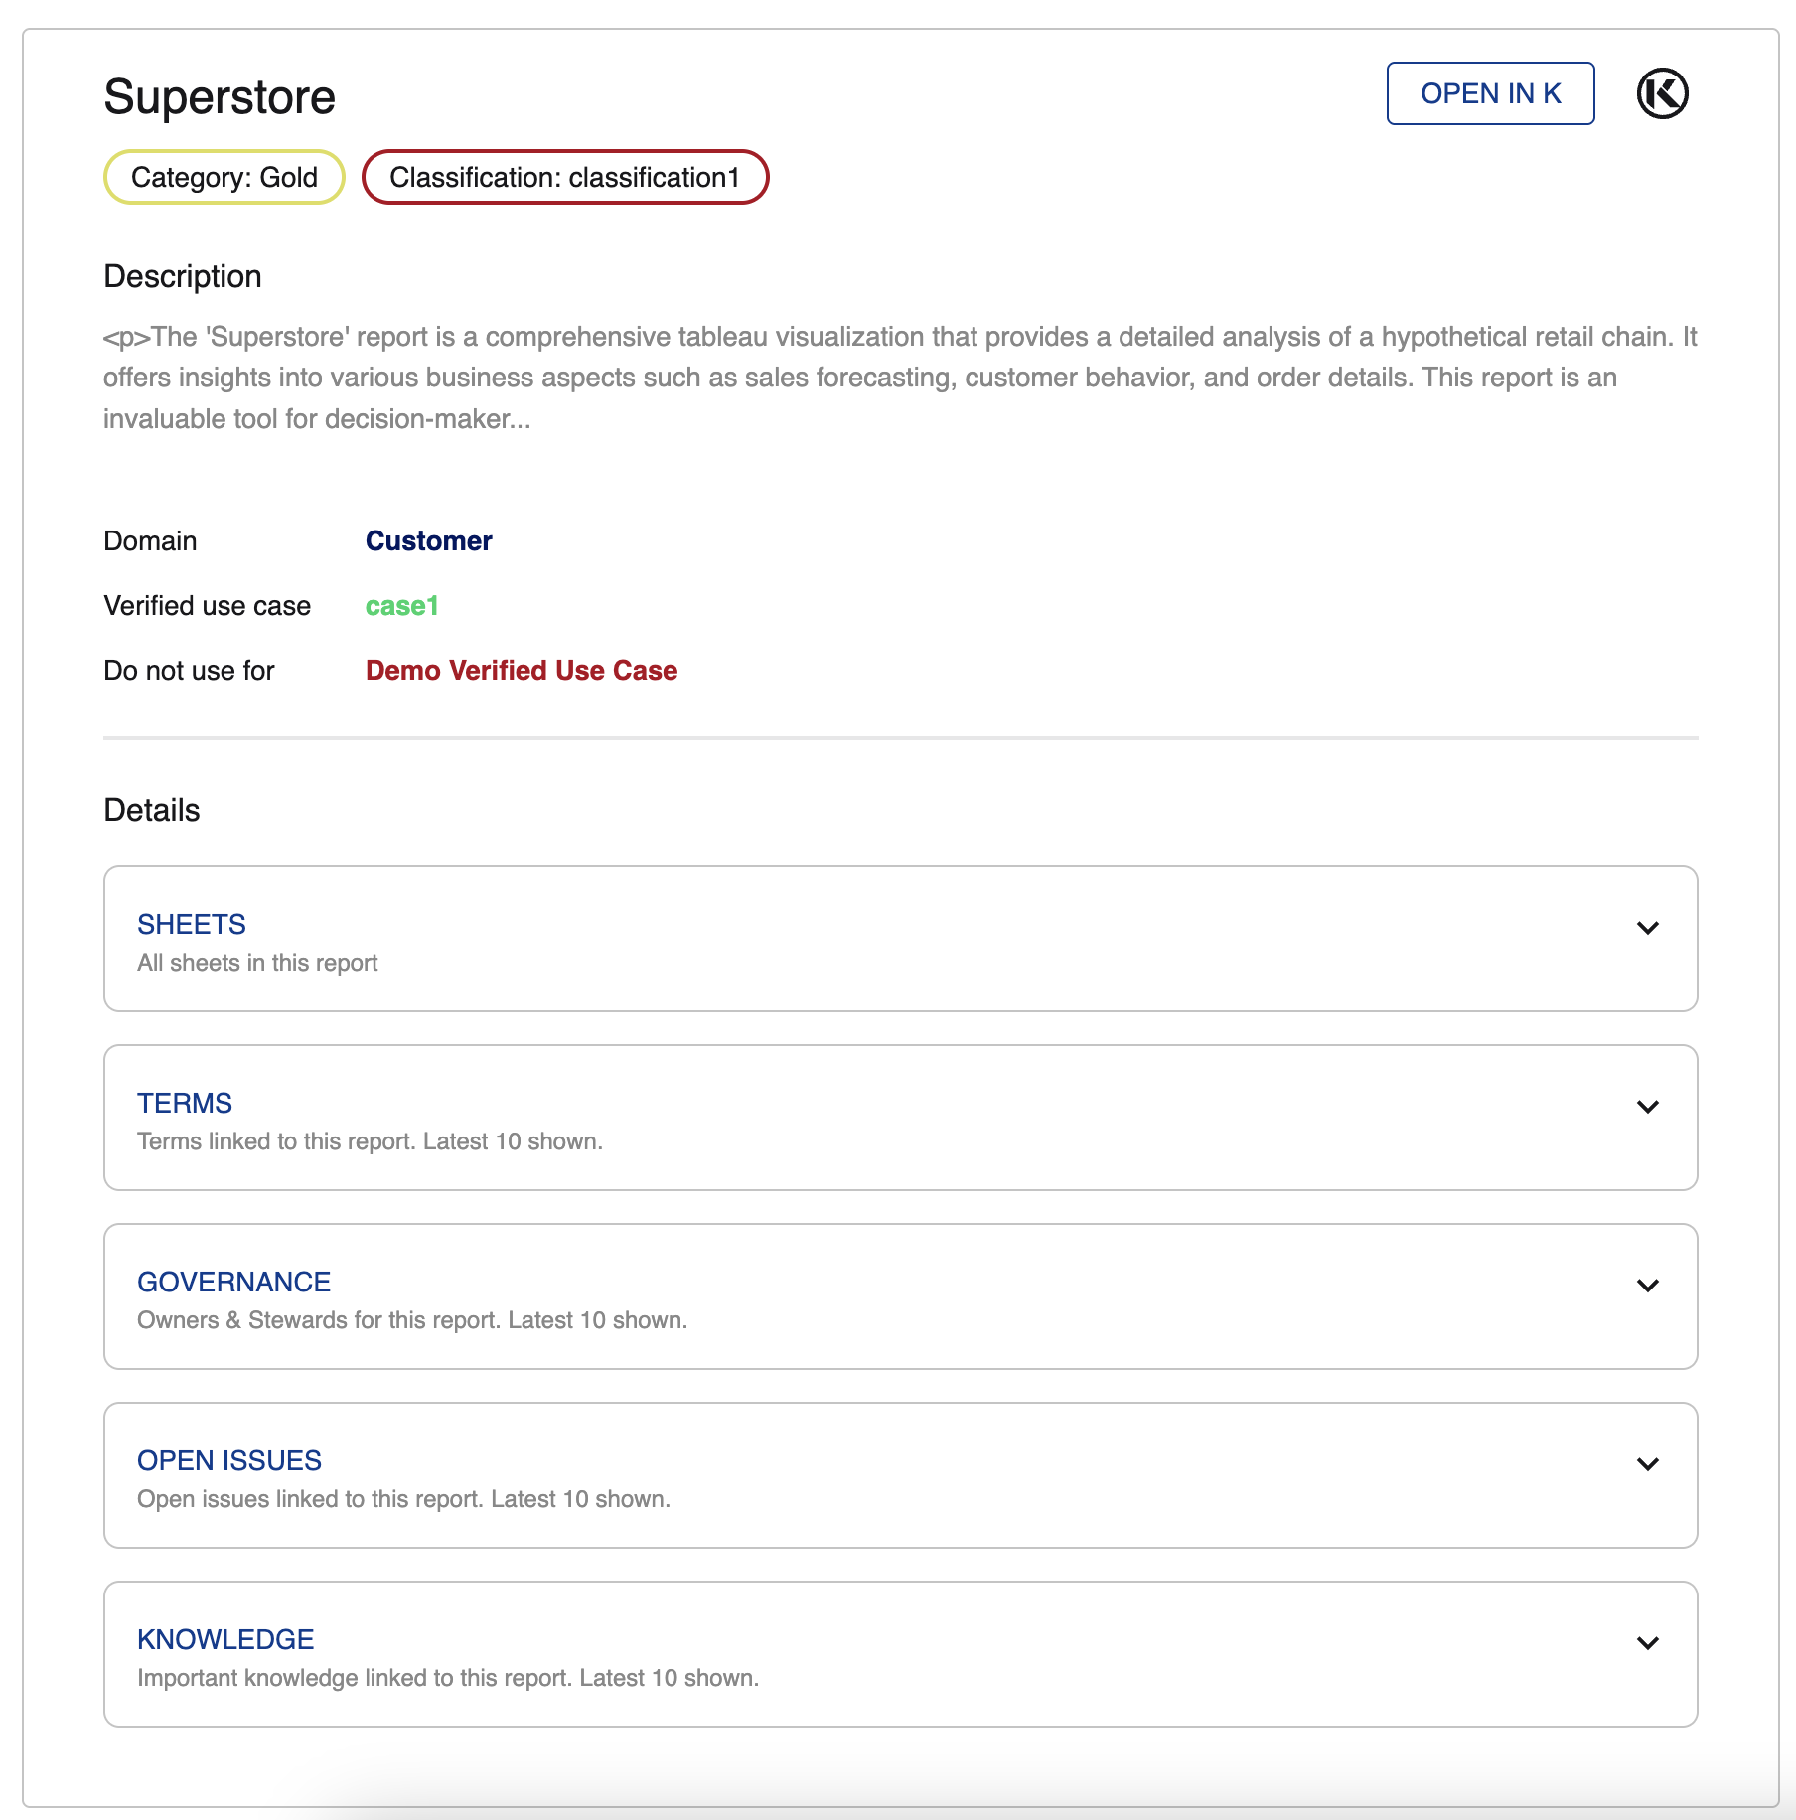Click the Classification: classification1 badge
Image resolution: width=1796 pixels, height=1820 pixels.
[x=564, y=178]
